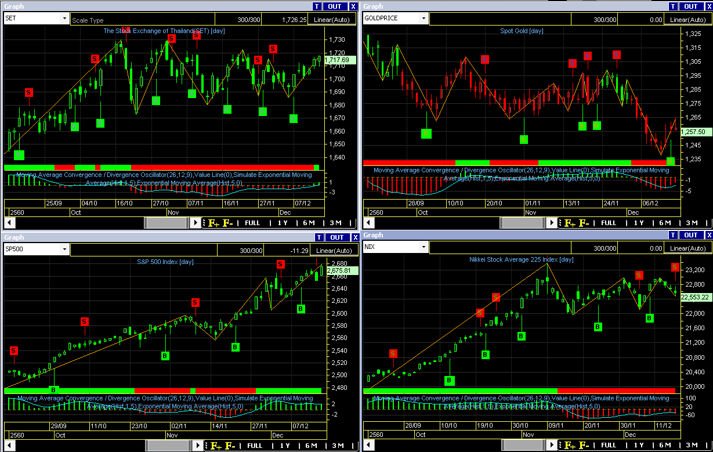The image size is (713, 452).
Task: Open the NIX symbol dropdown
Action: click(423, 247)
